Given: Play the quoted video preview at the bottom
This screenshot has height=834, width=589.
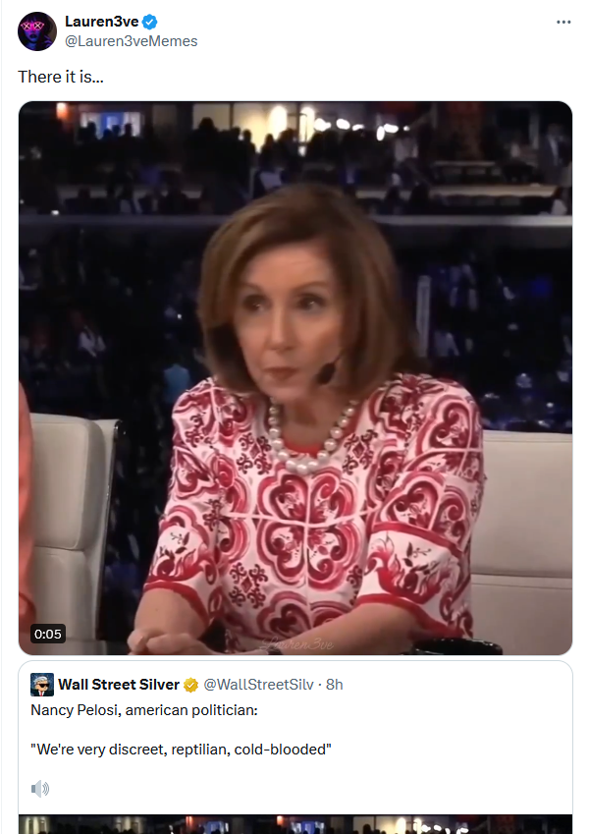Looking at the screenshot, I should pyautogui.click(x=295, y=824).
